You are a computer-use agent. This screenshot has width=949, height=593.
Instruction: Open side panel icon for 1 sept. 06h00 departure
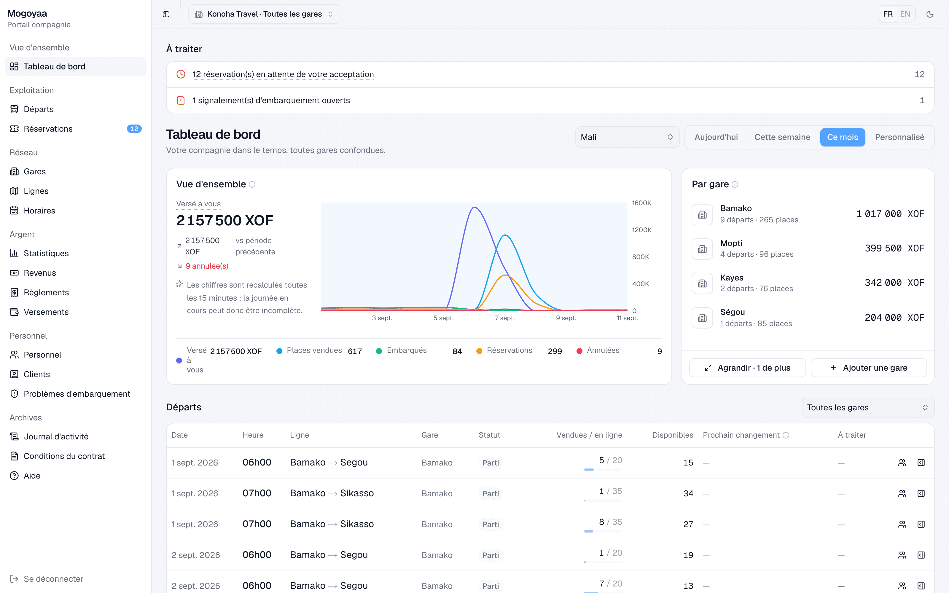point(921,463)
